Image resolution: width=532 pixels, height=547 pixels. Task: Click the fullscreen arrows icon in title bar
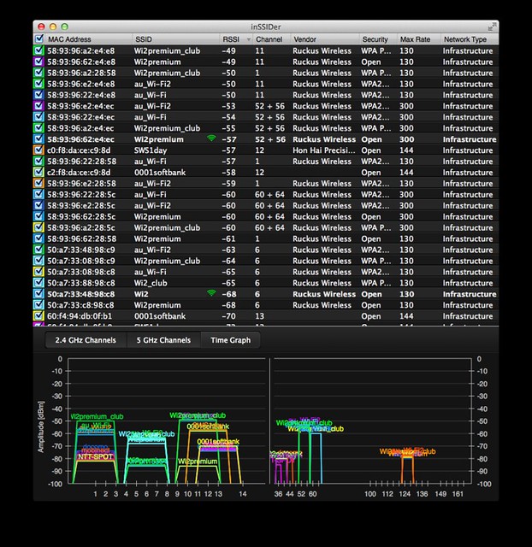(x=492, y=26)
